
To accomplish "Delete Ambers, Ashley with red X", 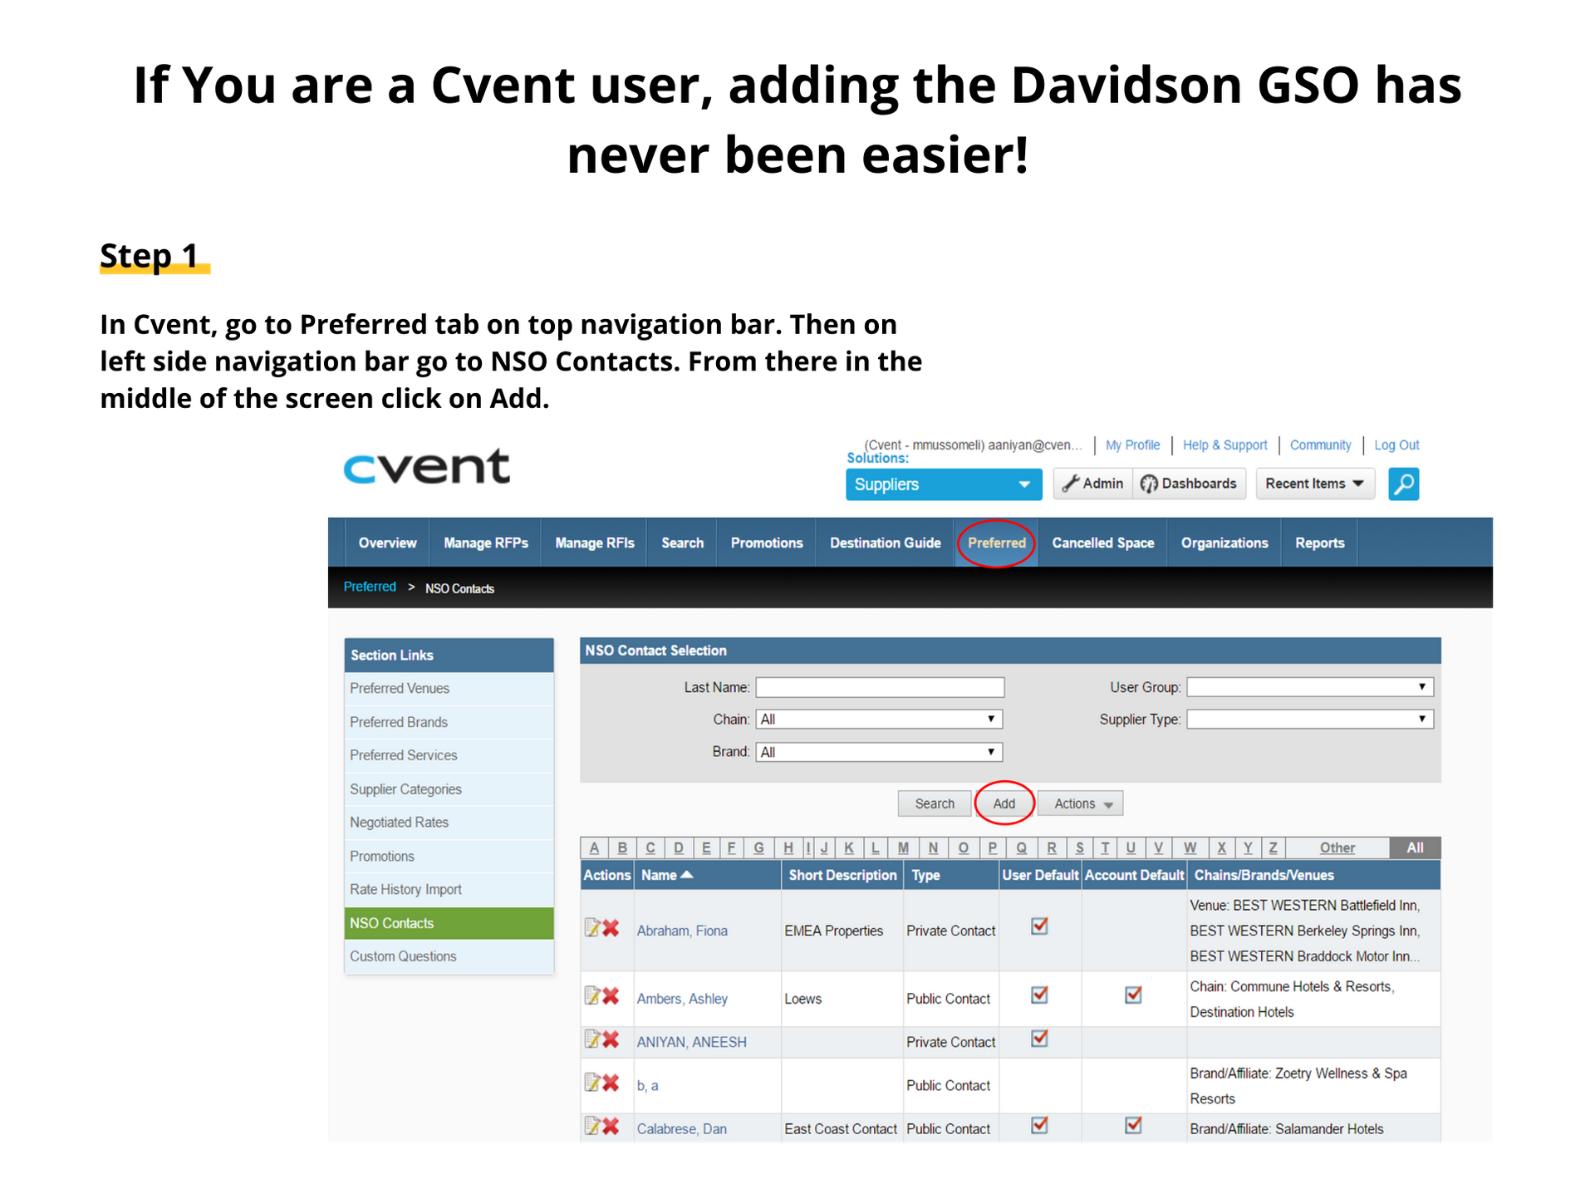I will pos(611,995).
